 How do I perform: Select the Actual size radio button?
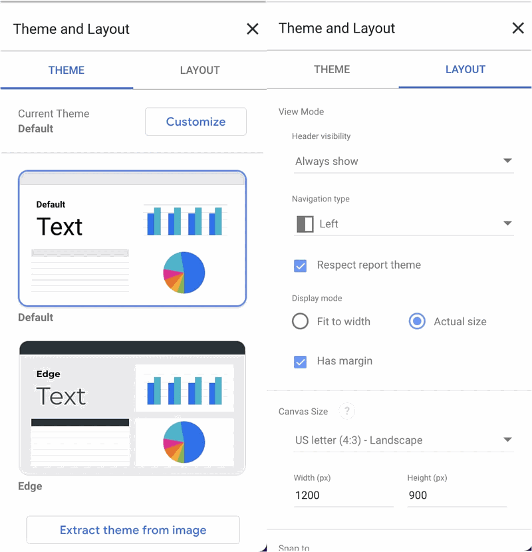click(x=417, y=322)
